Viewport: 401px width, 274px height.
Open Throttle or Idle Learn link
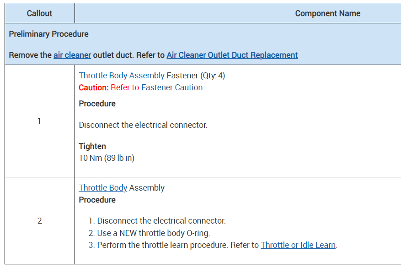[298, 245]
